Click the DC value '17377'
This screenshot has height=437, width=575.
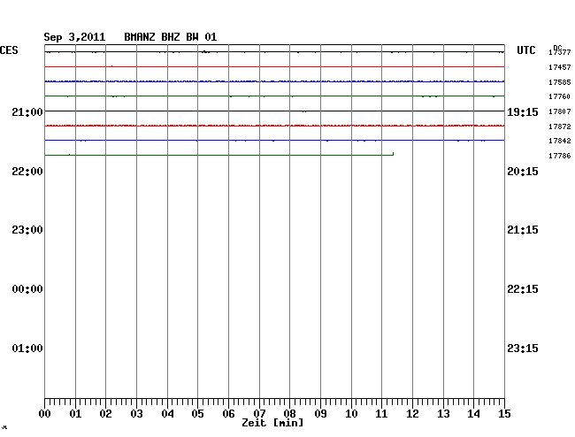coord(560,52)
